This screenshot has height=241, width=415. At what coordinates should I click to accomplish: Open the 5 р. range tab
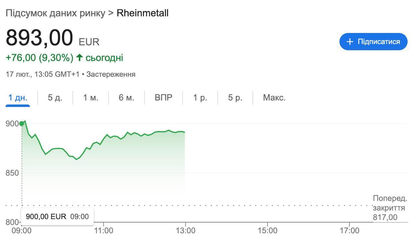click(x=235, y=98)
